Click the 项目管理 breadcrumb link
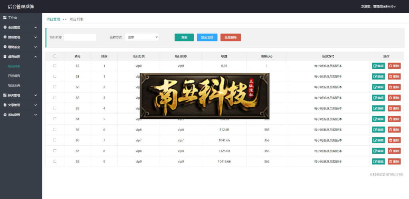The image size is (409, 199). 53,19
